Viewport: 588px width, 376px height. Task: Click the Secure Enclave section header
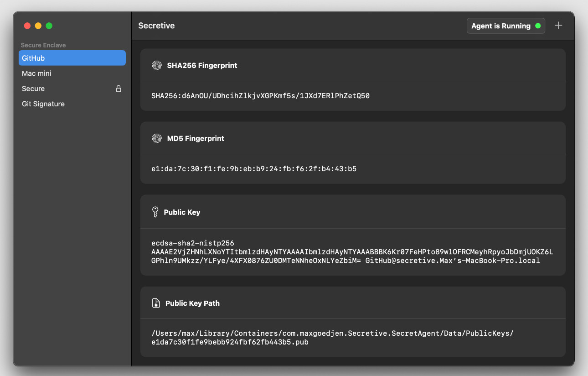pos(43,45)
